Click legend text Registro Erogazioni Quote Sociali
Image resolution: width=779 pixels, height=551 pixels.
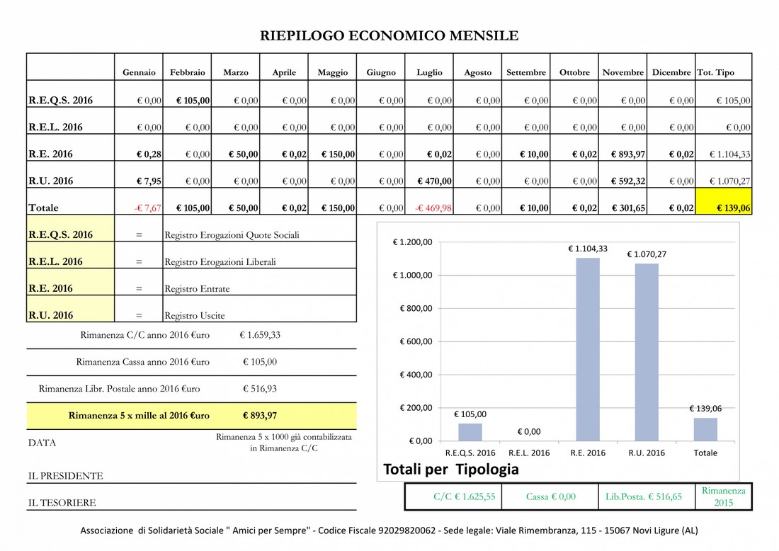(232, 235)
